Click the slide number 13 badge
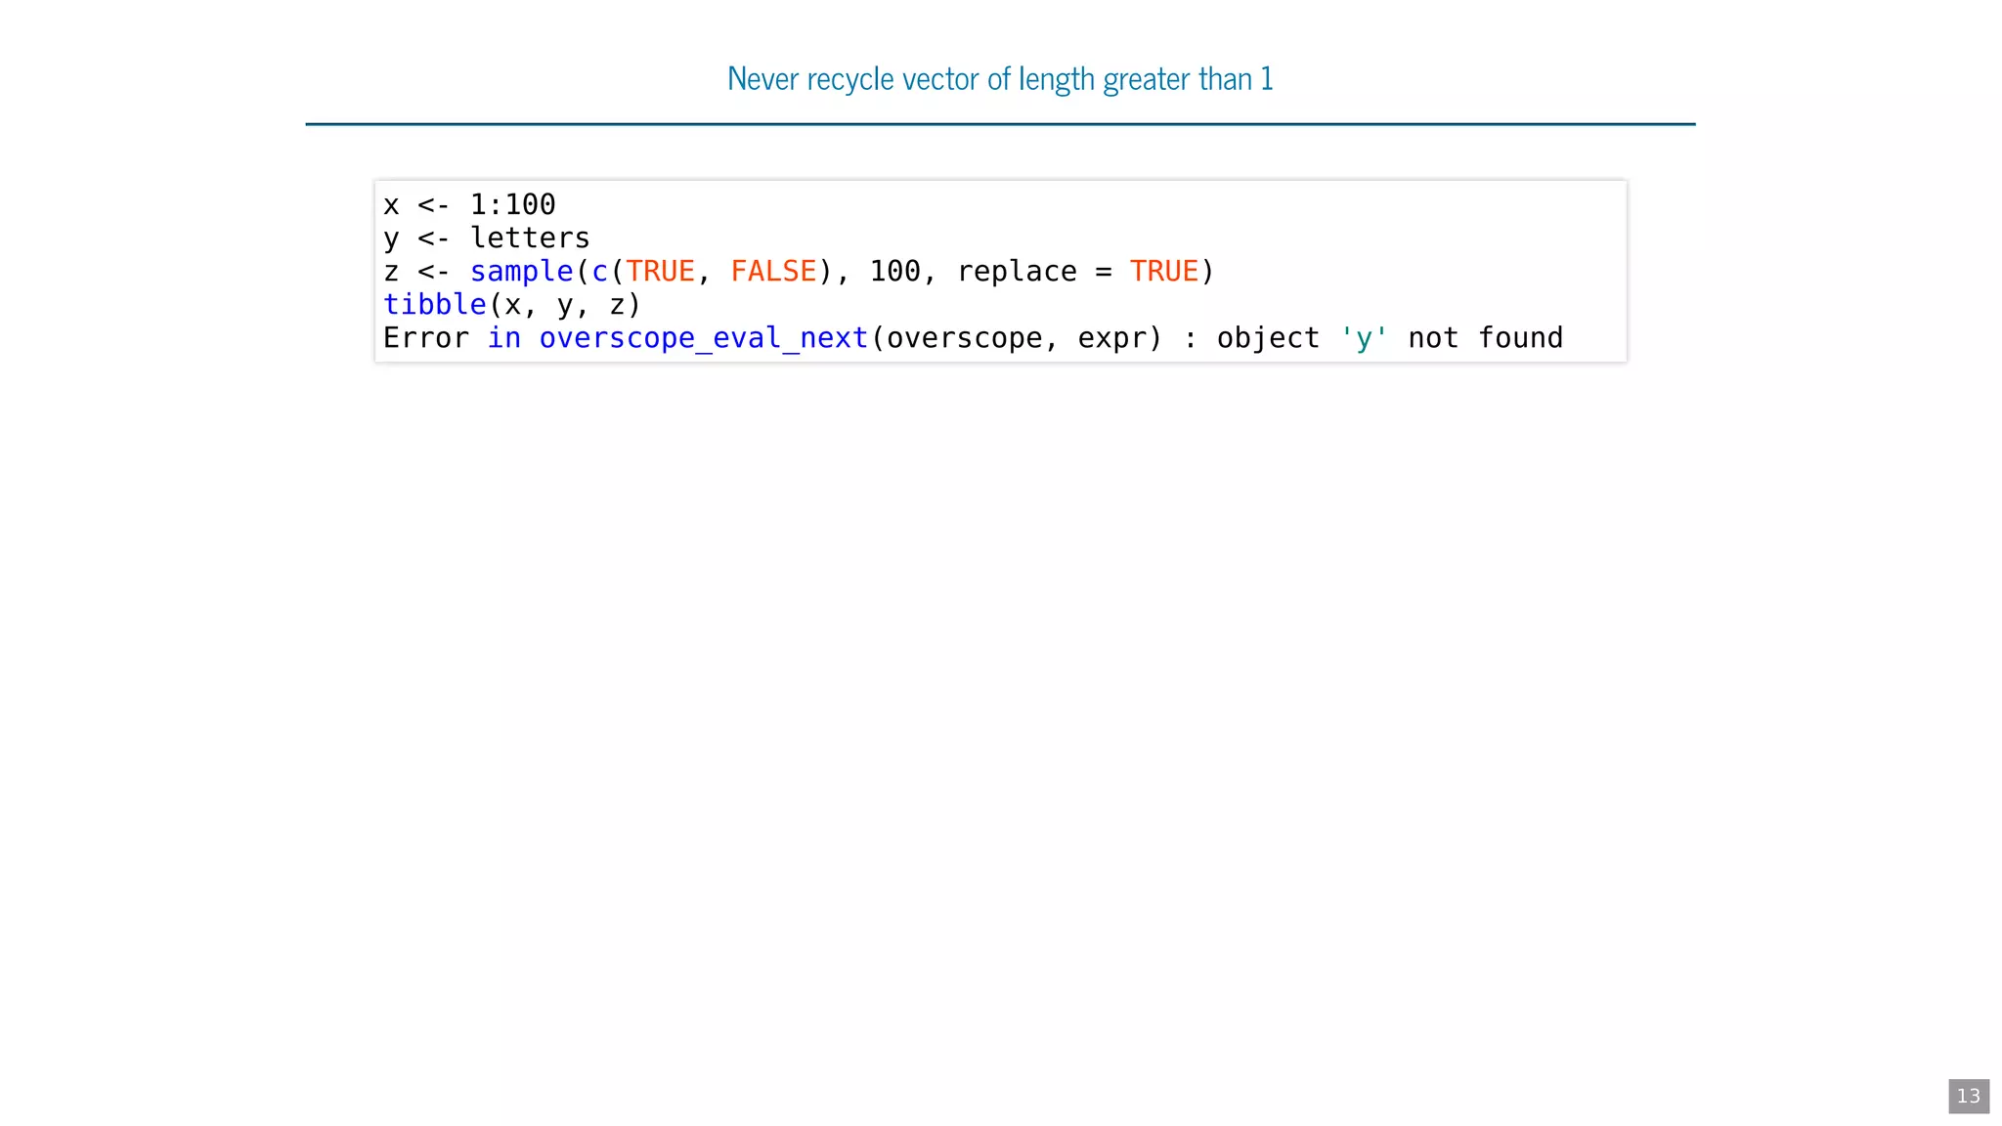The height and width of the screenshot is (1126, 2002). (x=1968, y=1096)
